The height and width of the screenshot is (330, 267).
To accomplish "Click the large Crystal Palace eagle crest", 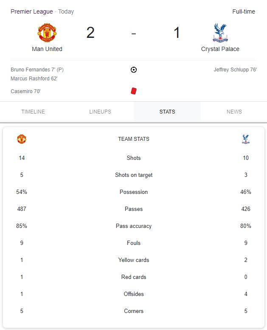I will point(220,33).
